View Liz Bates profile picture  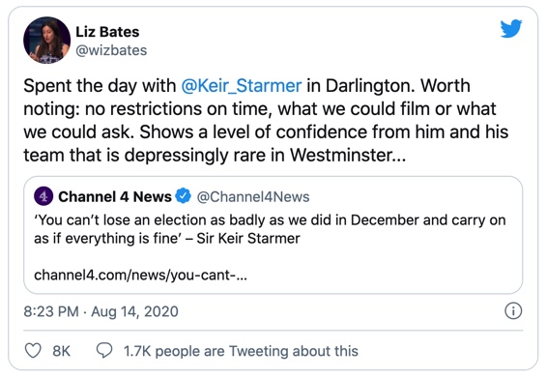(x=46, y=41)
